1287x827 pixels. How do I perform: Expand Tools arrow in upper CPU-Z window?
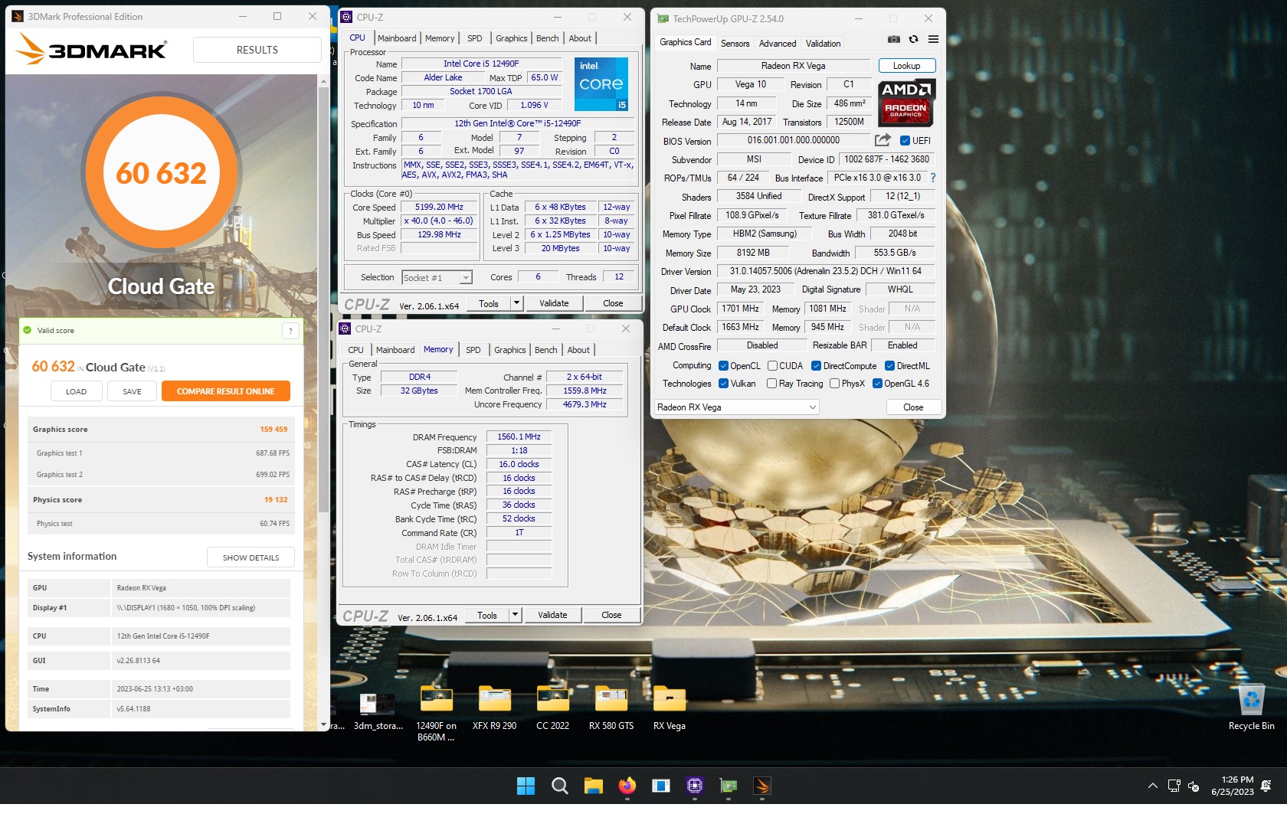(x=516, y=303)
